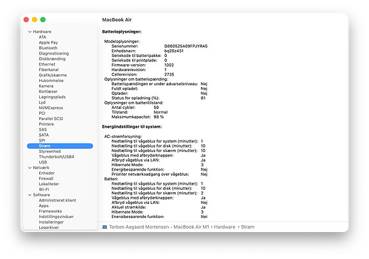Screen dimensions: 369x259
Task: Select SPI in sidebar
Action: pos(42,140)
